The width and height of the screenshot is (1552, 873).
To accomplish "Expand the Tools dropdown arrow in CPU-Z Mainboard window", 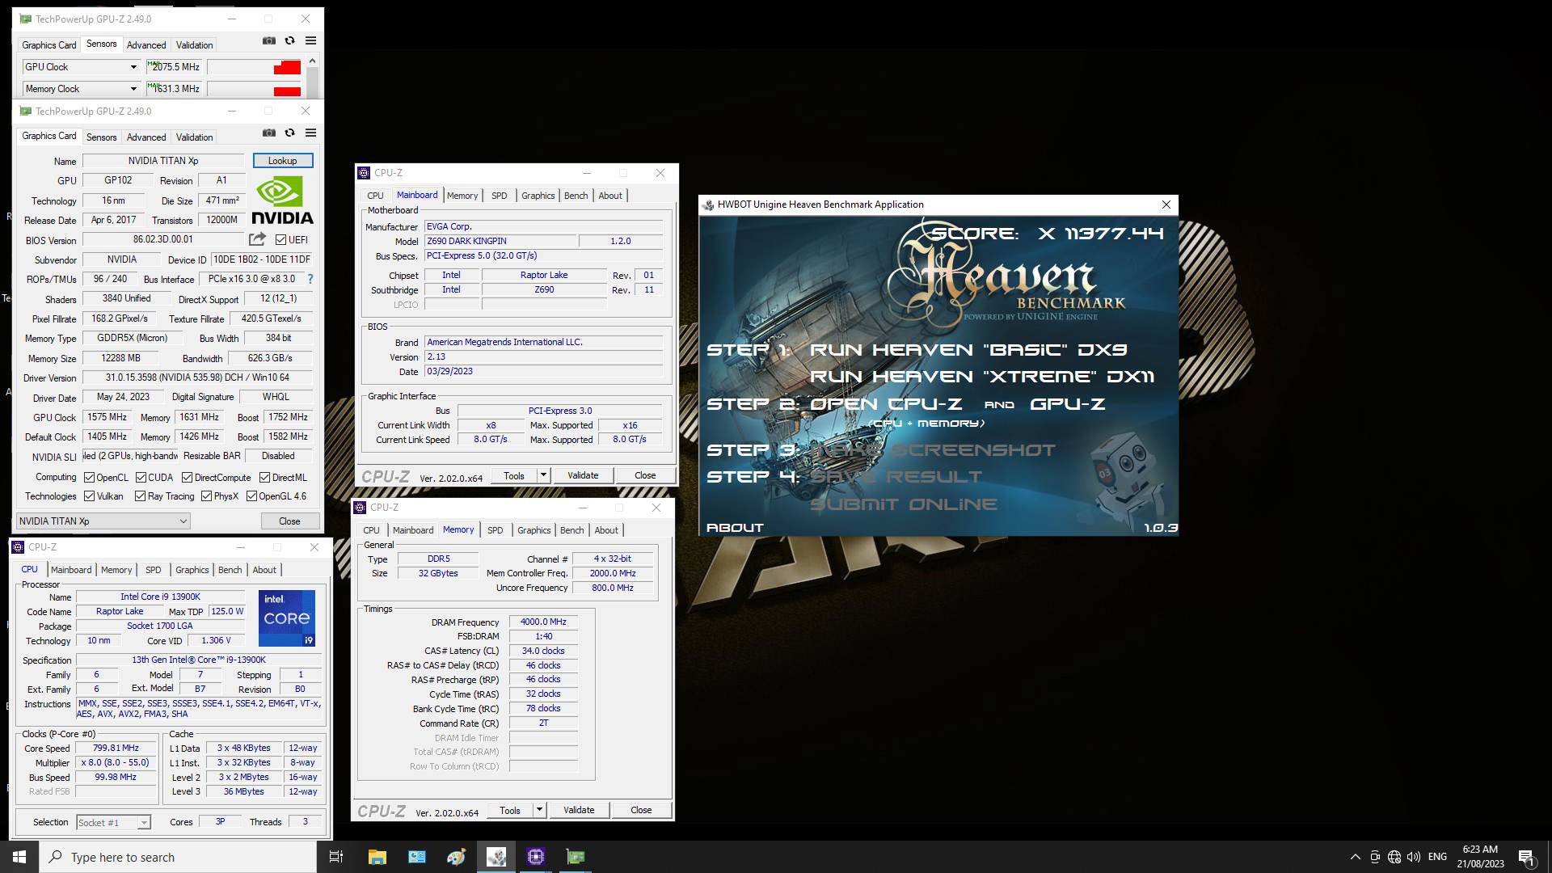I will [543, 475].
